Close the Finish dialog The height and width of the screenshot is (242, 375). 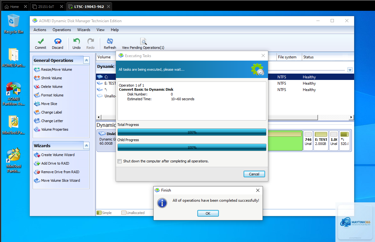(257, 190)
